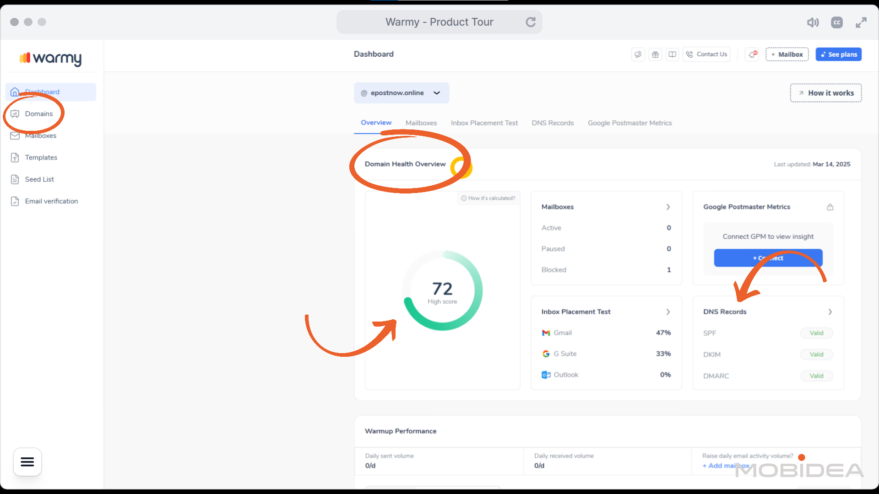879x494 pixels.
Task: Open the notifications bell
Action: [x=752, y=54]
